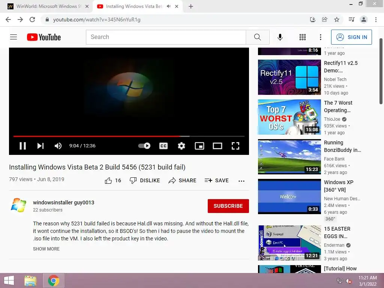Image resolution: width=384 pixels, height=288 pixels.
Task: Close the WinWorld tab
Action: coord(87,6)
